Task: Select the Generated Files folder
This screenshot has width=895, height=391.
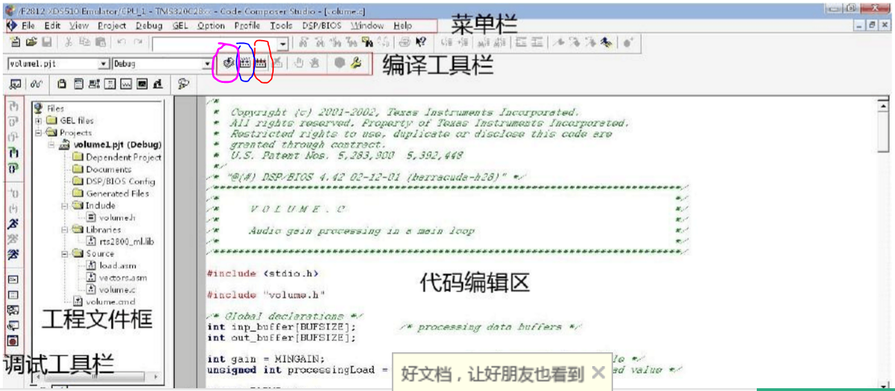Action: pos(117,193)
